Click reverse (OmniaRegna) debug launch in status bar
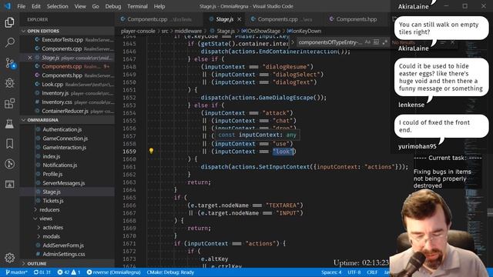 (x=113, y=272)
